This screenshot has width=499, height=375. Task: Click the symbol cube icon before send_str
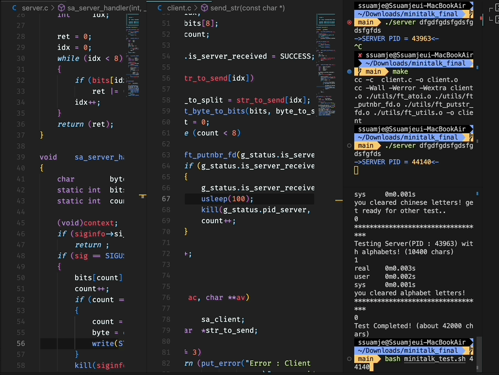205,8
